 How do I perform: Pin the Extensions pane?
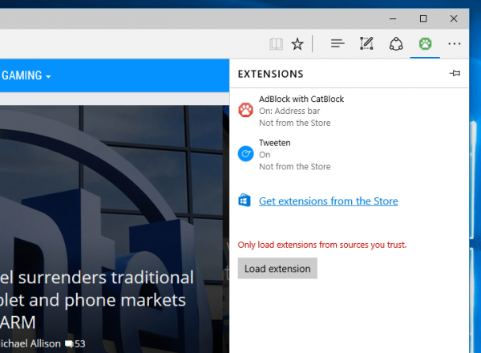(x=455, y=73)
